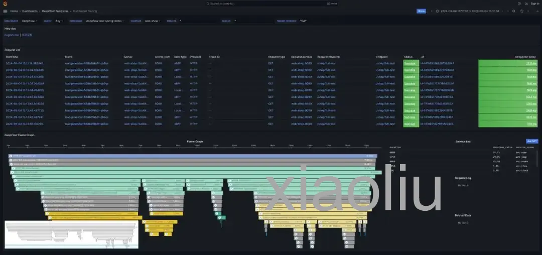542x255 pixels.
Task: Sort by the server_port column header
Action: 162,57
